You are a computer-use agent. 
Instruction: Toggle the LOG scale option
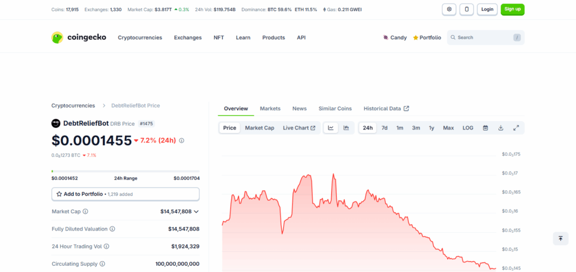point(468,128)
